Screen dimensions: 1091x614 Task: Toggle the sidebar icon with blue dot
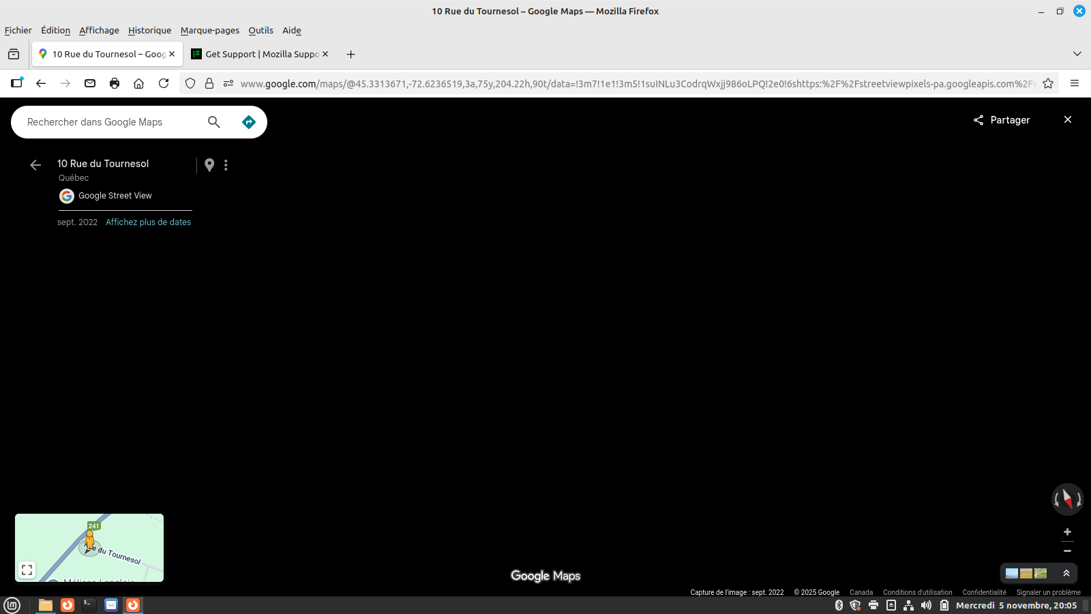click(x=17, y=83)
